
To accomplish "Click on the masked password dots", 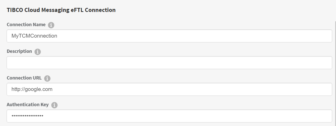I will (27, 116).
